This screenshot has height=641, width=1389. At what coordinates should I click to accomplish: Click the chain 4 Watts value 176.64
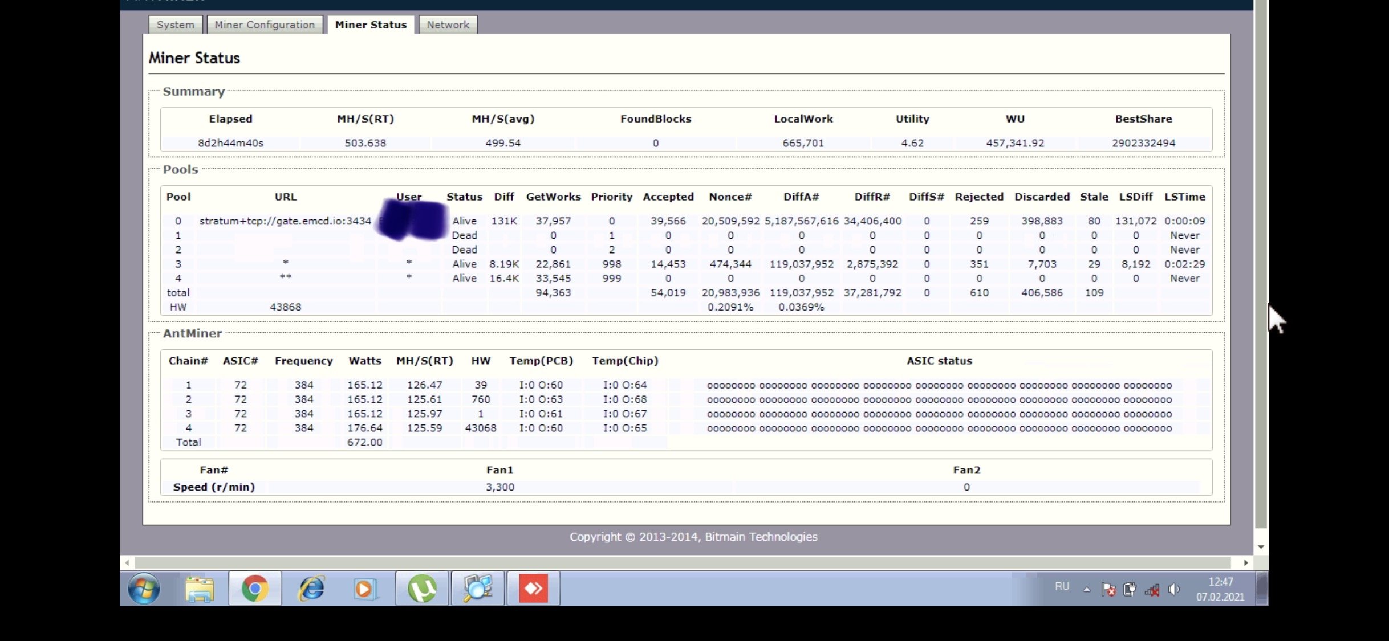tap(365, 428)
